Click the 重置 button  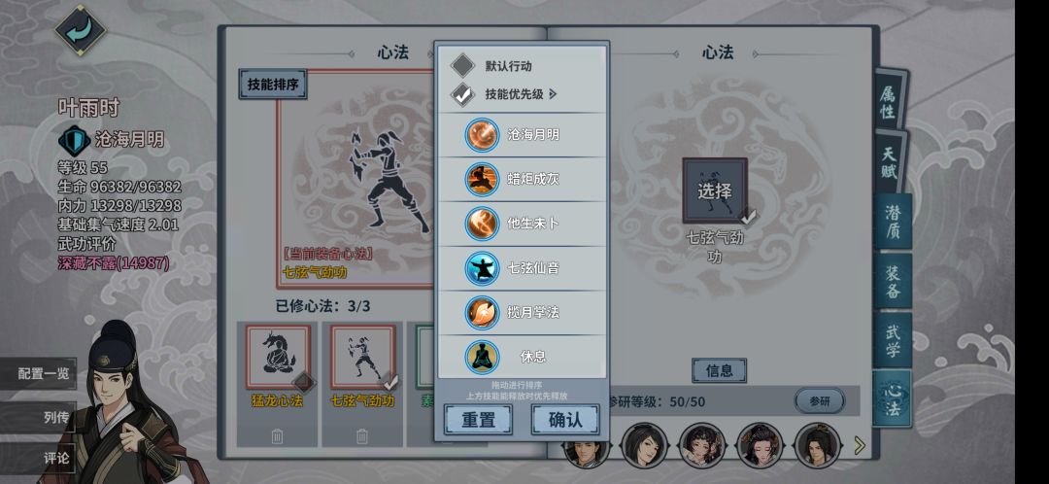[478, 420]
